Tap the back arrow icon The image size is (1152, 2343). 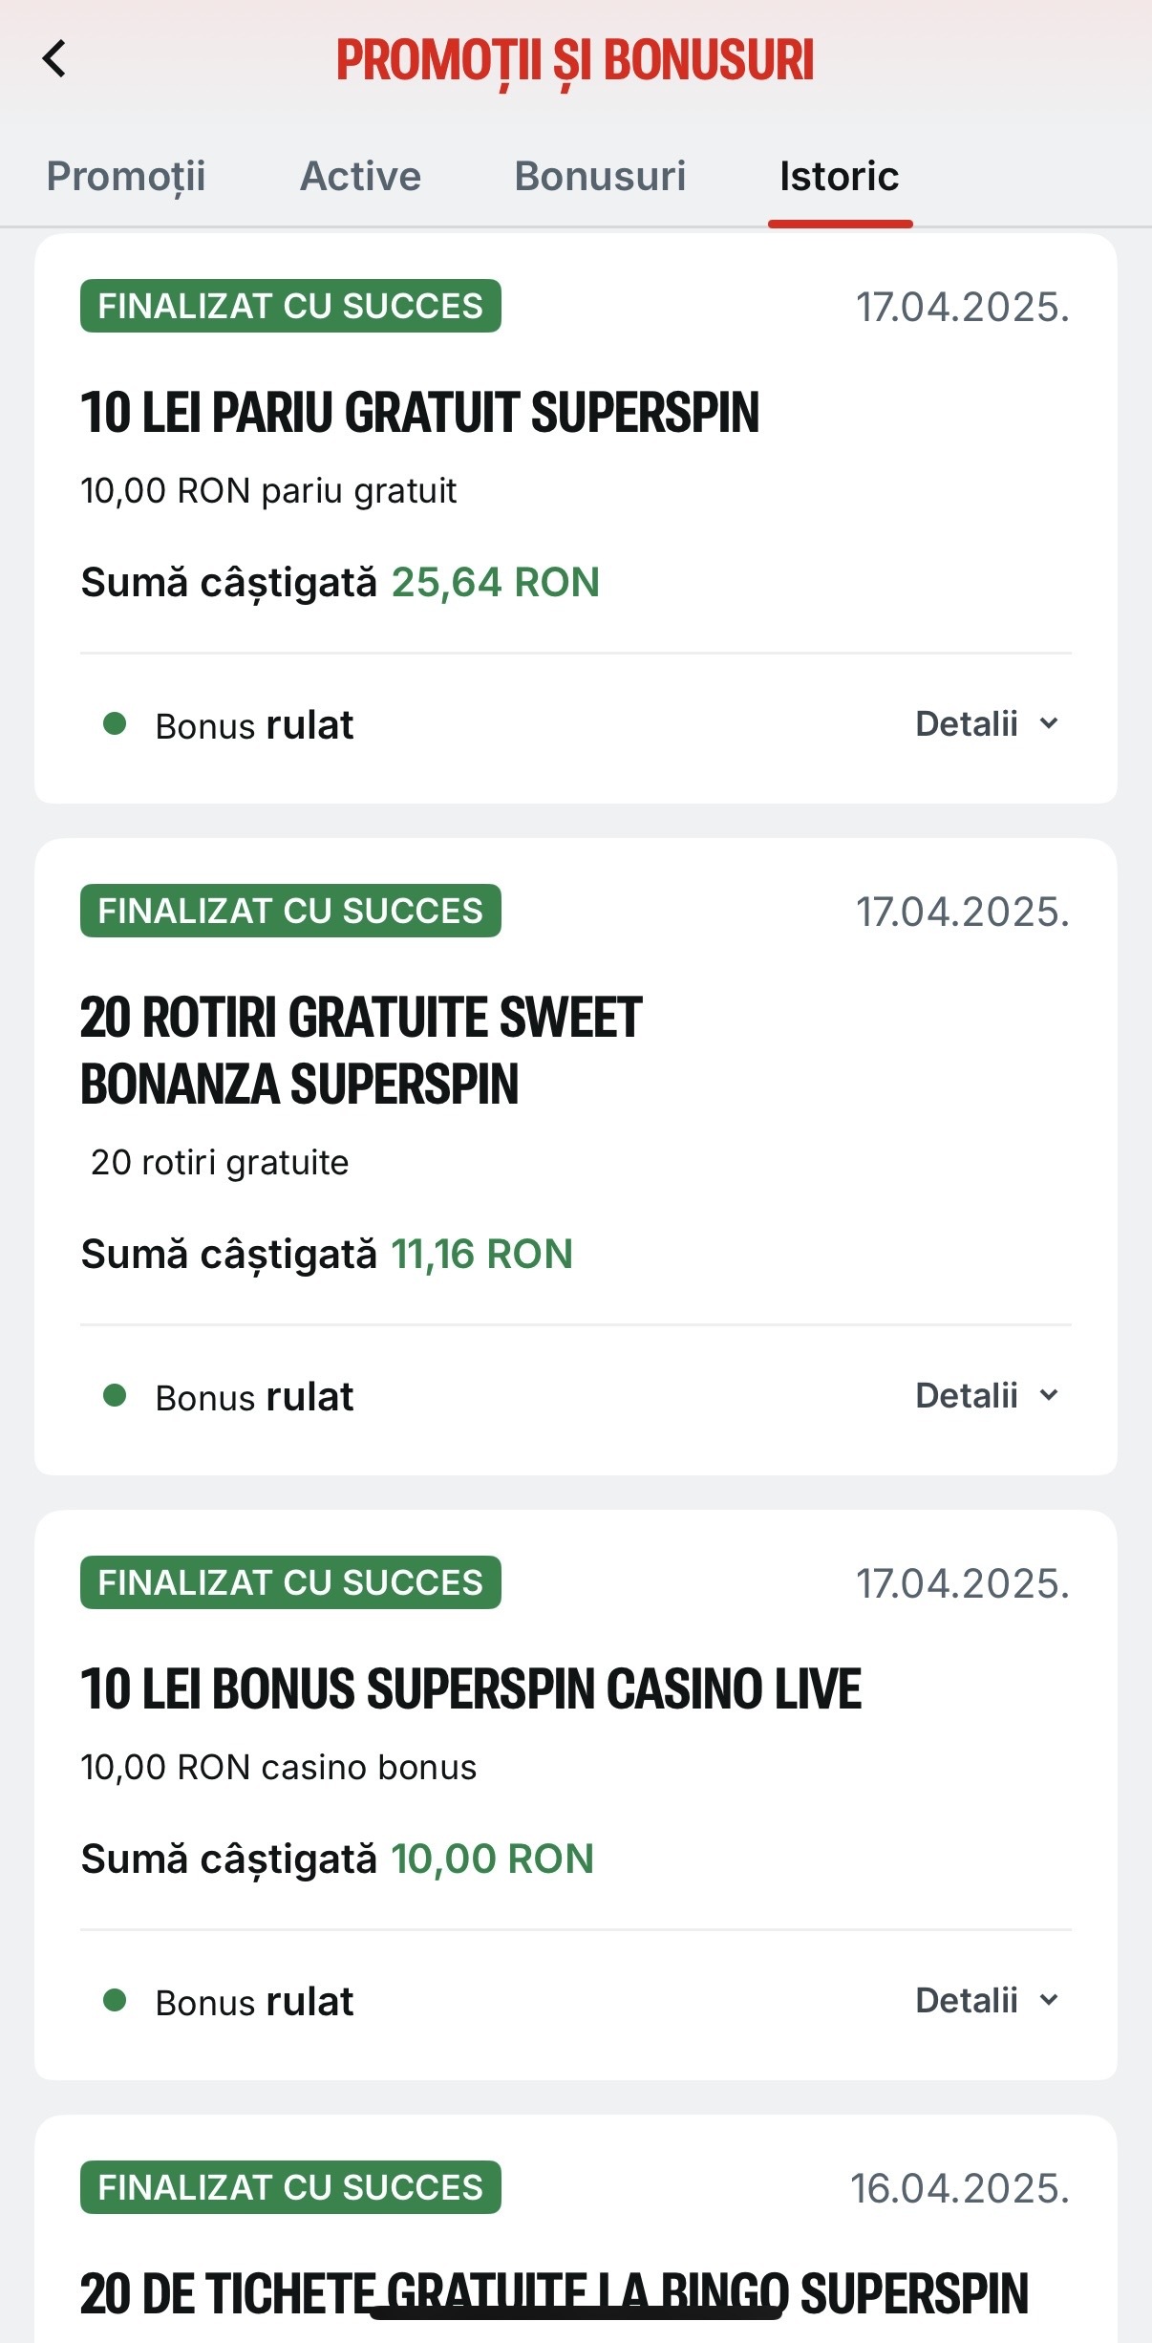[54, 59]
